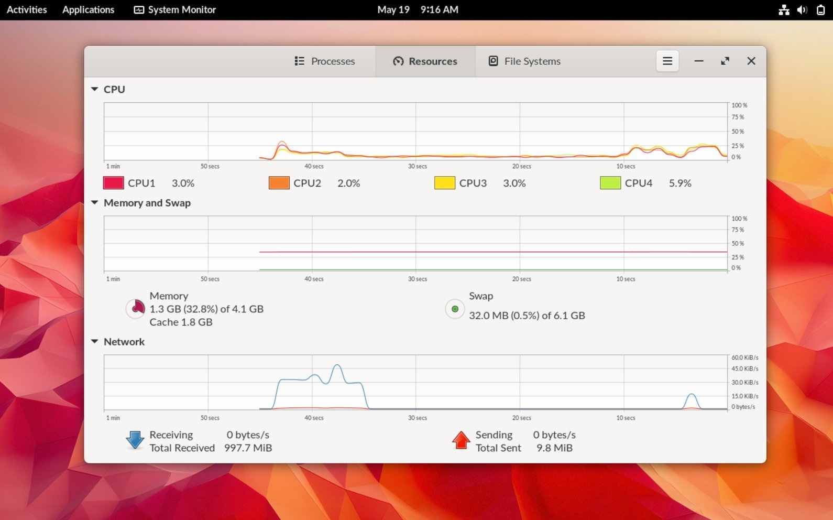Image resolution: width=833 pixels, height=520 pixels.
Task: Switch to the Processes tab
Action: point(325,61)
